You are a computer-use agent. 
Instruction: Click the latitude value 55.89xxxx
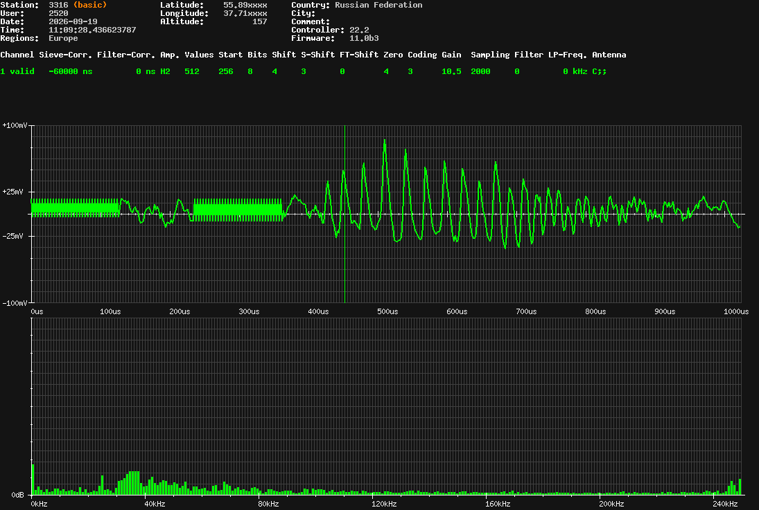(245, 5)
